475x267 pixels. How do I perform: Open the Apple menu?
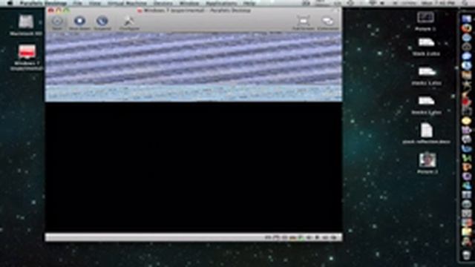pos(10,3)
